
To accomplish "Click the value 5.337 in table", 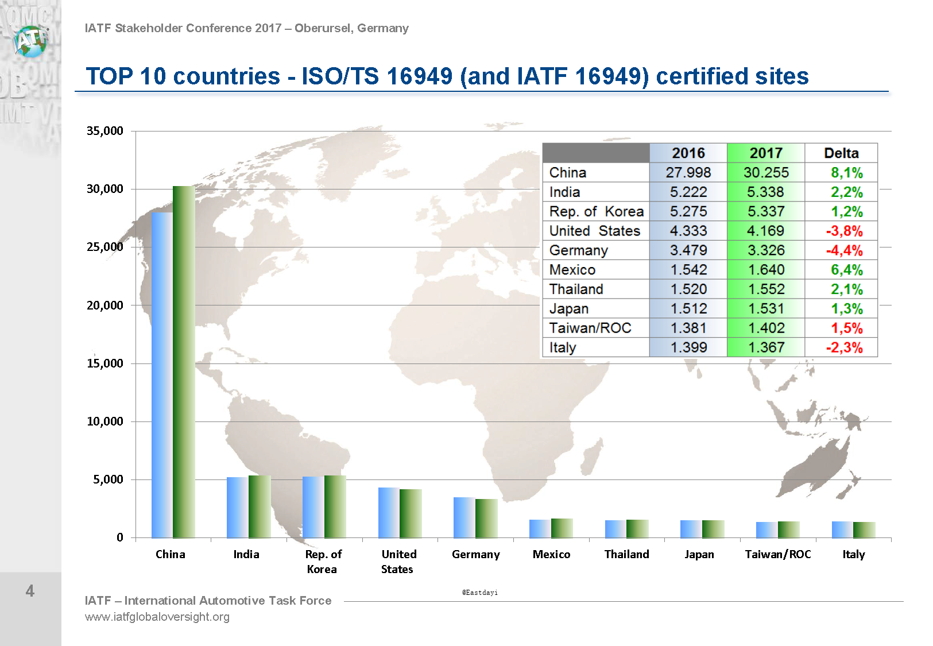I will click(x=766, y=212).
